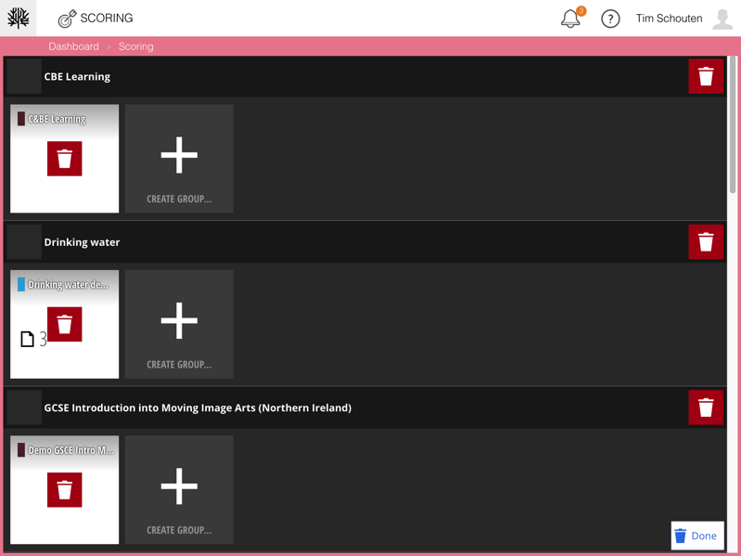741x556 pixels.
Task: Click the Scoring target icon in header
Action: tap(67, 19)
